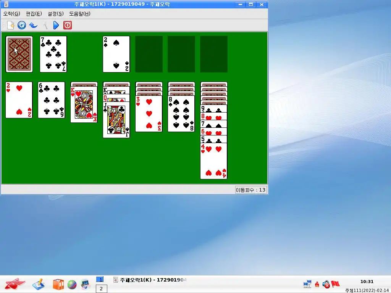Select the 6 of clubs tableau card
Screen dimensions: 391x293
(x=52, y=100)
